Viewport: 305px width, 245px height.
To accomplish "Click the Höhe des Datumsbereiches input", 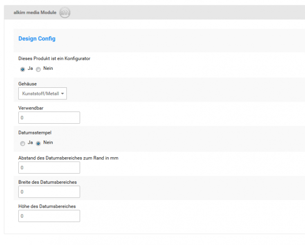I will (49, 216).
